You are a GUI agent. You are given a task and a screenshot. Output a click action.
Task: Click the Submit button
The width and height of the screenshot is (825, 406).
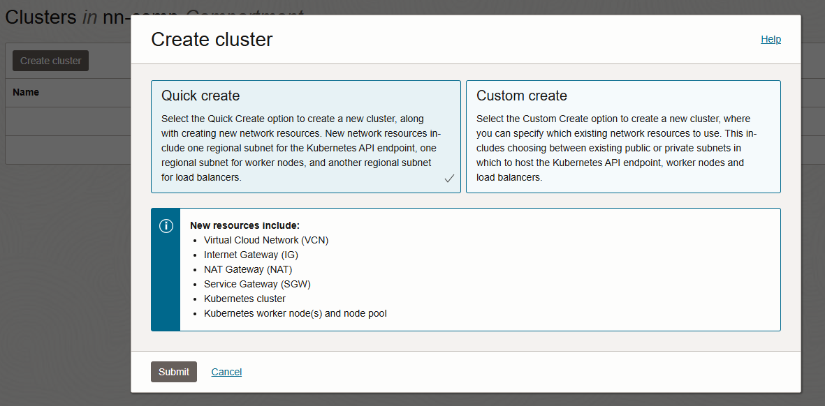coord(174,372)
